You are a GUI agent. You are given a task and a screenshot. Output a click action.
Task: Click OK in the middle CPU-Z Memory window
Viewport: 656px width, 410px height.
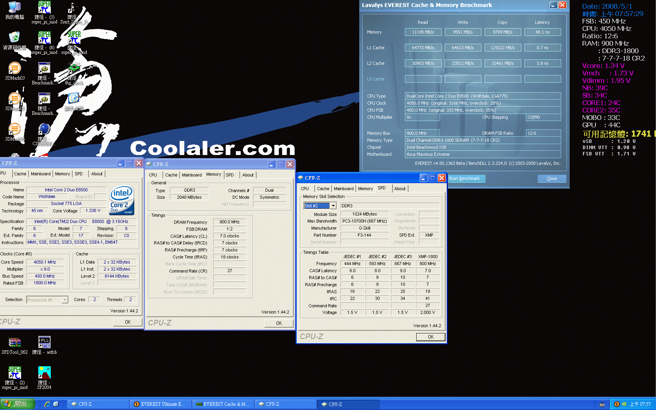(x=279, y=323)
